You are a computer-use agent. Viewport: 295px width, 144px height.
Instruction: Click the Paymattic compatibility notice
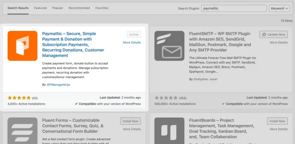[x=108, y=104]
